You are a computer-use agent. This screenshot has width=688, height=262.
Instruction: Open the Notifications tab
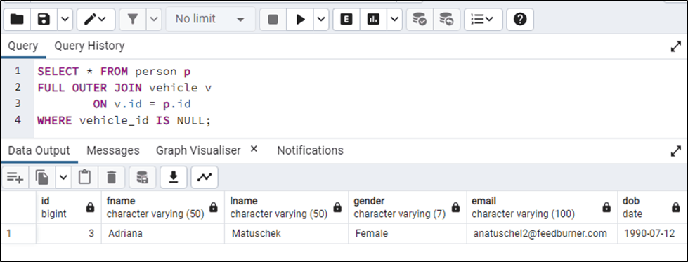coord(310,150)
